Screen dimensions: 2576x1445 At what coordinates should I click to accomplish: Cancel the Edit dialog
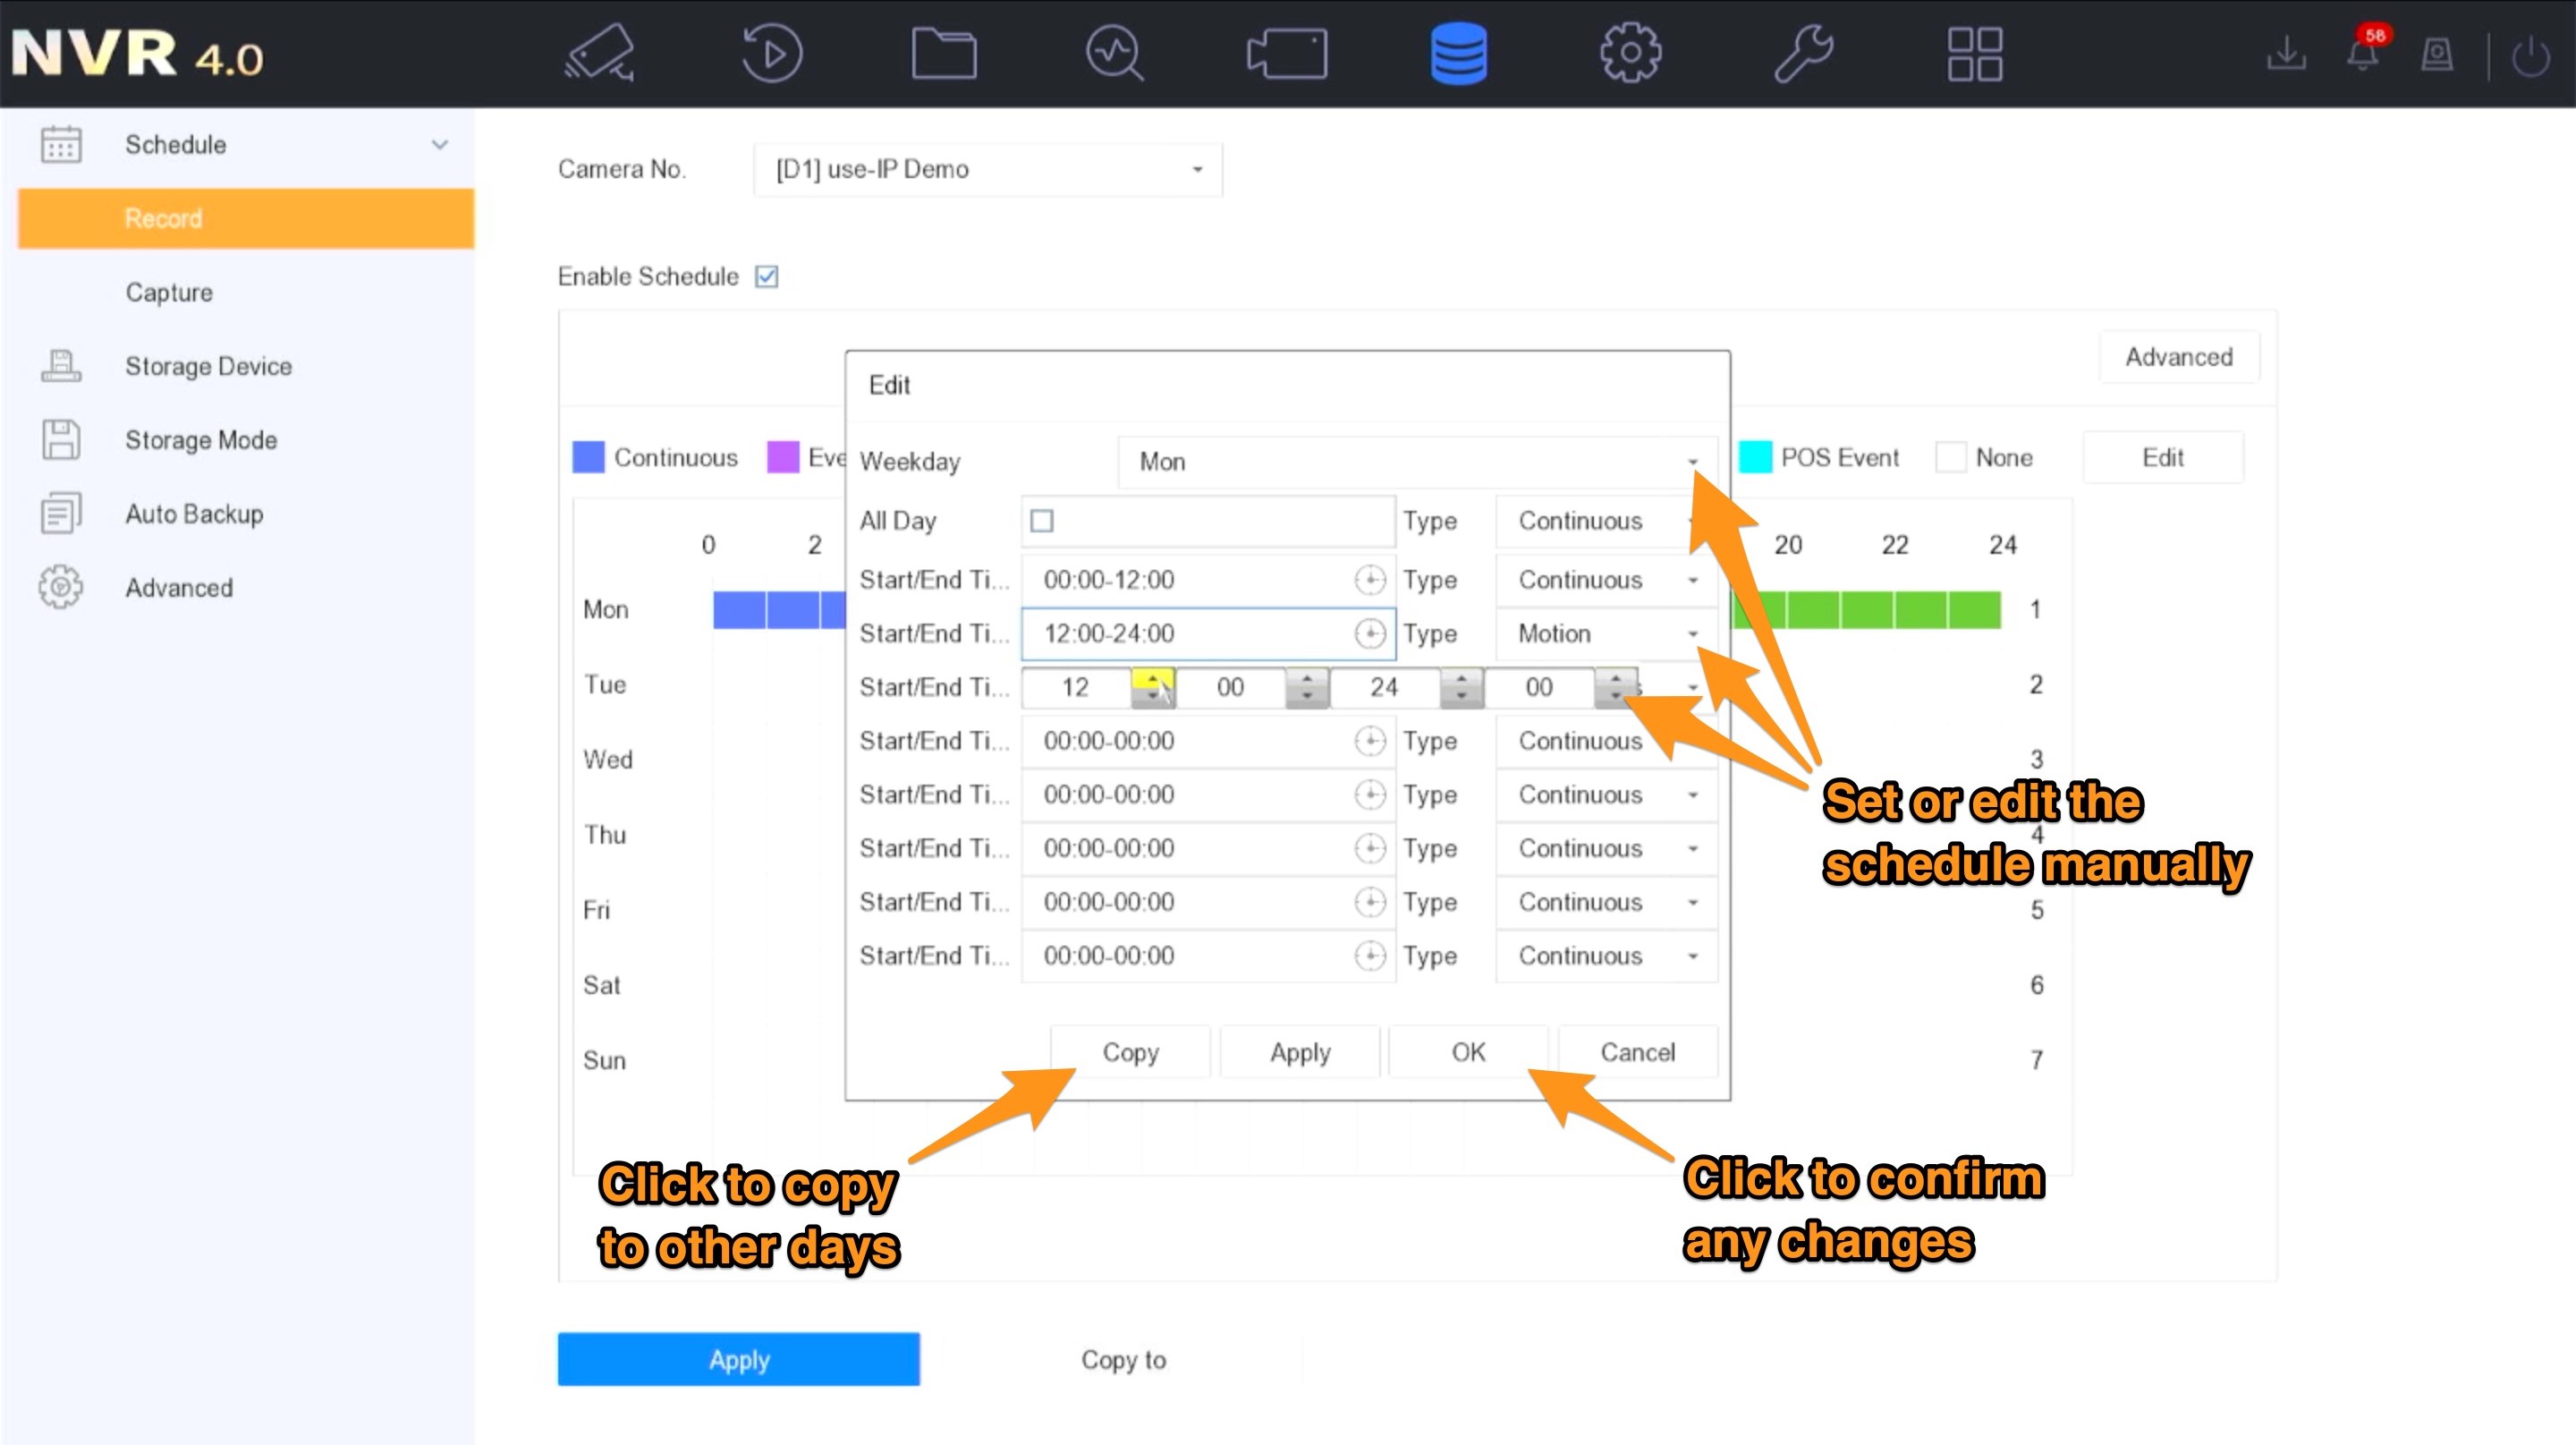pos(1638,1052)
